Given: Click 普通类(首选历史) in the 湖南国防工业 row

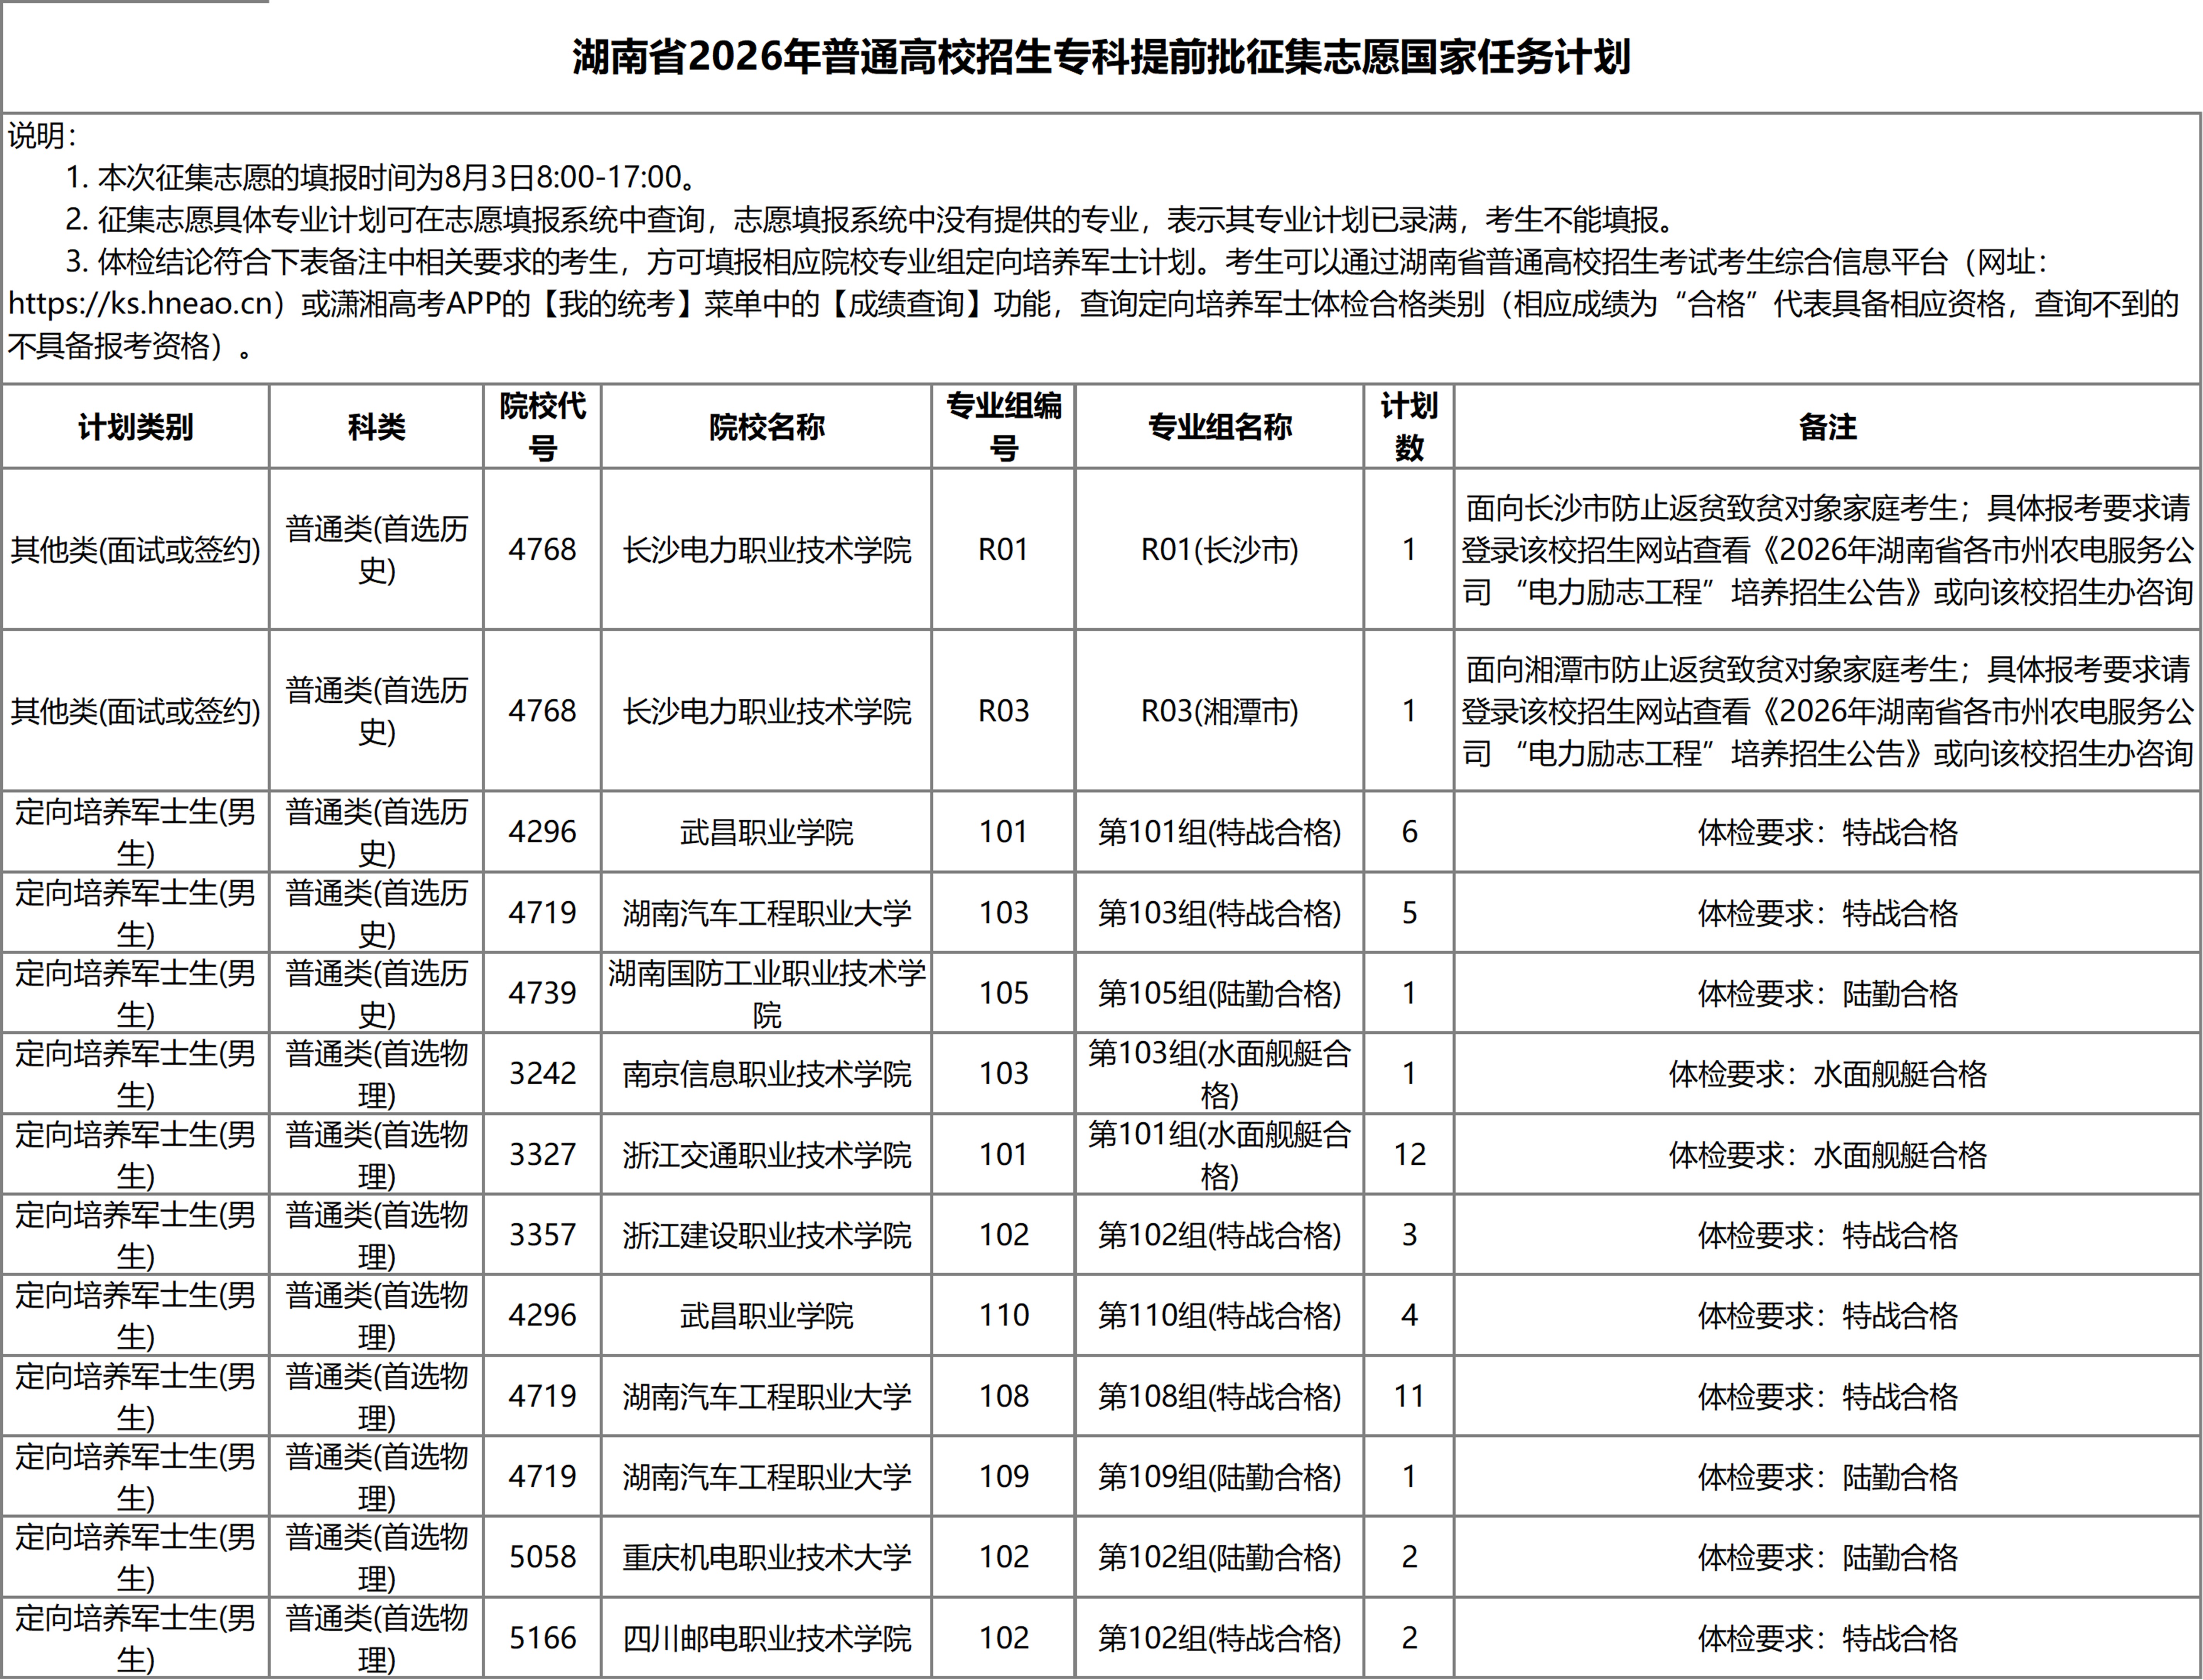Looking at the screenshot, I should [376, 993].
